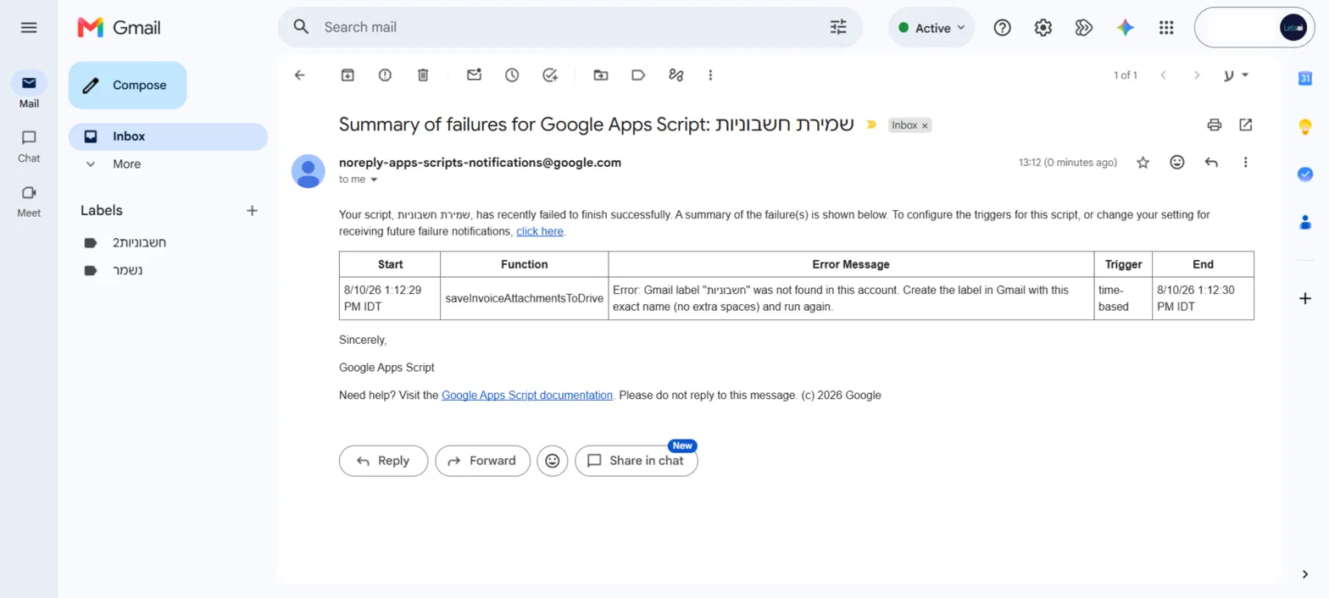
Task: Hide the side panel chevron
Action: (1305, 574)
